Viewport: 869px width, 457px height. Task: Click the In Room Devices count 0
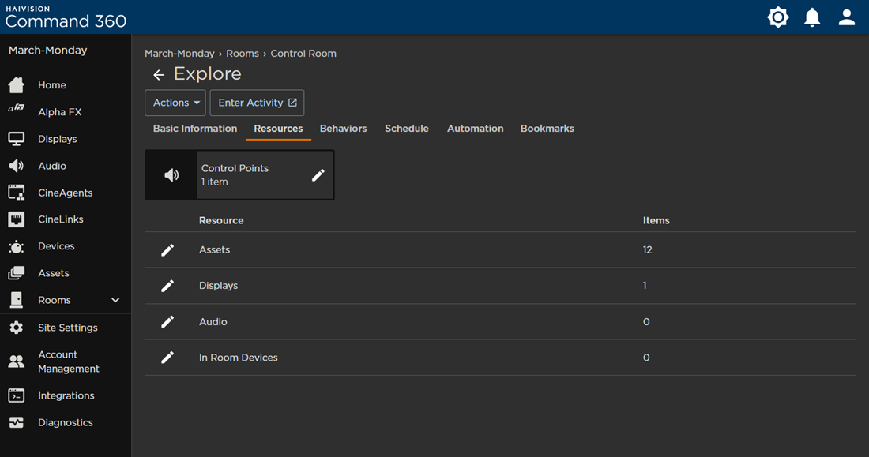tap(646, 358)
